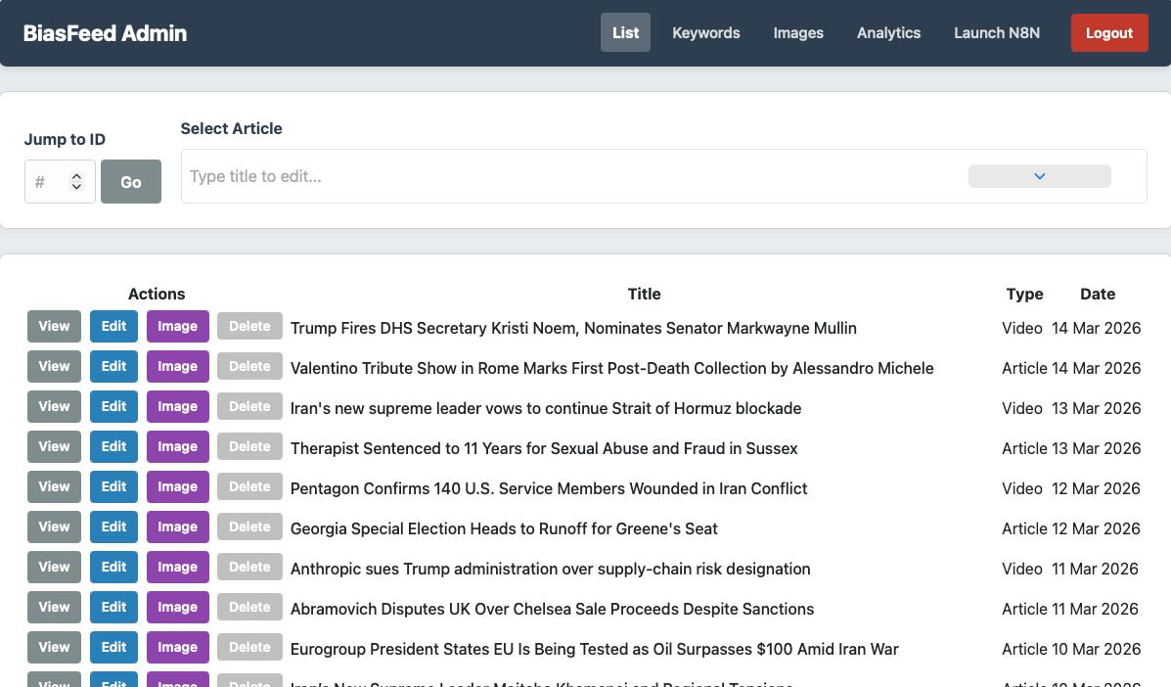View the Eurogroup President oil article
This screenshot has width=1171, height=687.
53,647
